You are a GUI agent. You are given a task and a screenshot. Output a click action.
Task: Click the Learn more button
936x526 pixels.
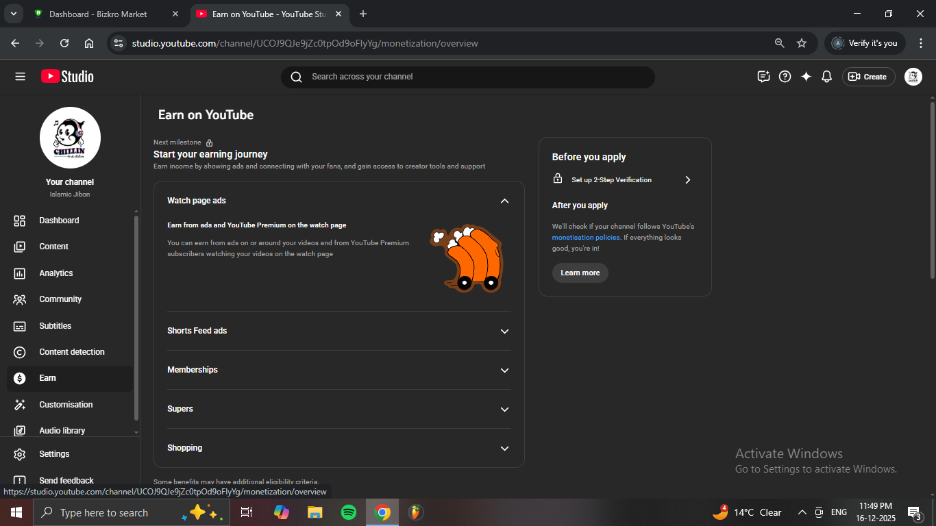coord(580,273)
